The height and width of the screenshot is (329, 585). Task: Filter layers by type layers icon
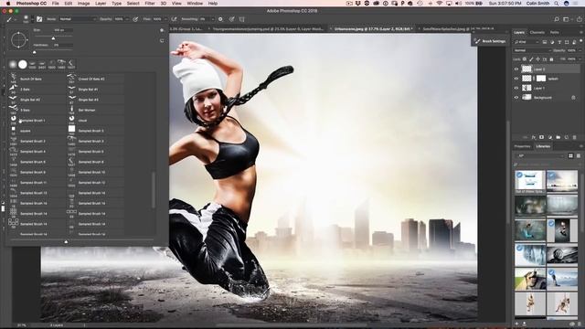[559, 42]
